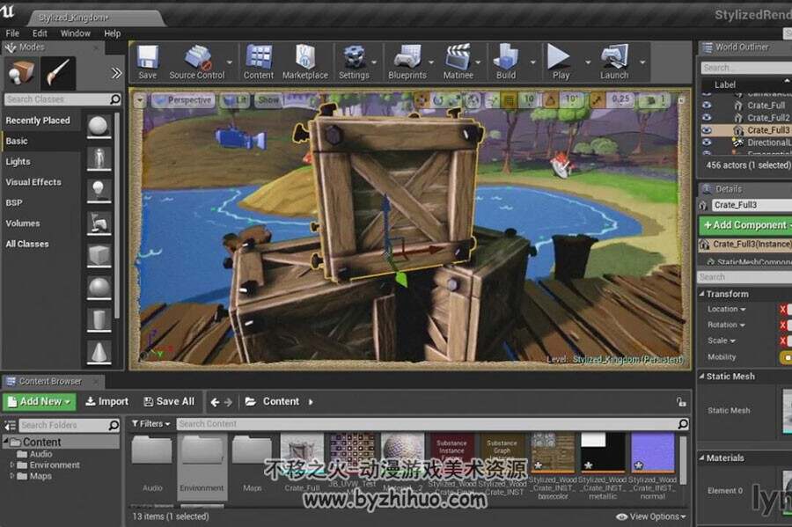Viewport: 792px width, 527px height.
Task: Click the Add Component button
Action: point(746,225)
